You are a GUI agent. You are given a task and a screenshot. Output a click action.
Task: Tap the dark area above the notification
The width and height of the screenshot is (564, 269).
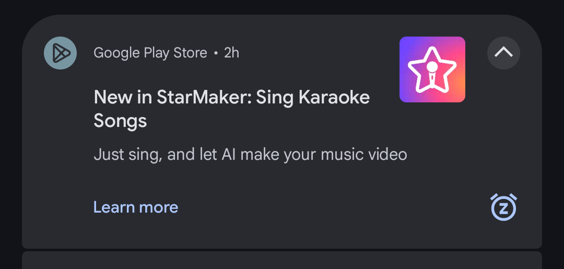282,6
